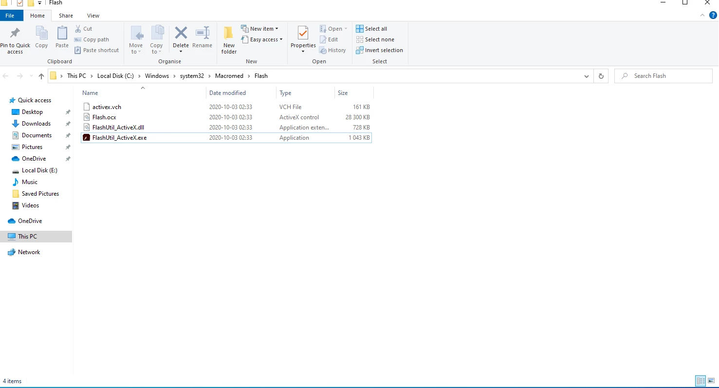Viewport: 719px width, 388px height.
Task: Open the recent locations dropdown
Action: pyautogui.click(x=31, y=76)
